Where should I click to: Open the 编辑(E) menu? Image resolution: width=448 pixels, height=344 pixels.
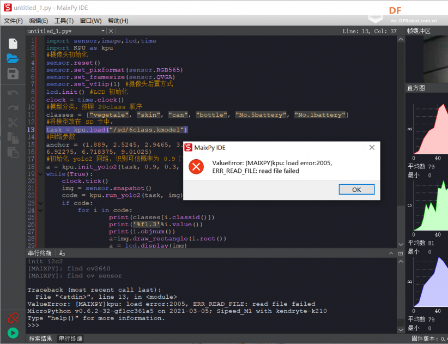(x=39, y=21)
